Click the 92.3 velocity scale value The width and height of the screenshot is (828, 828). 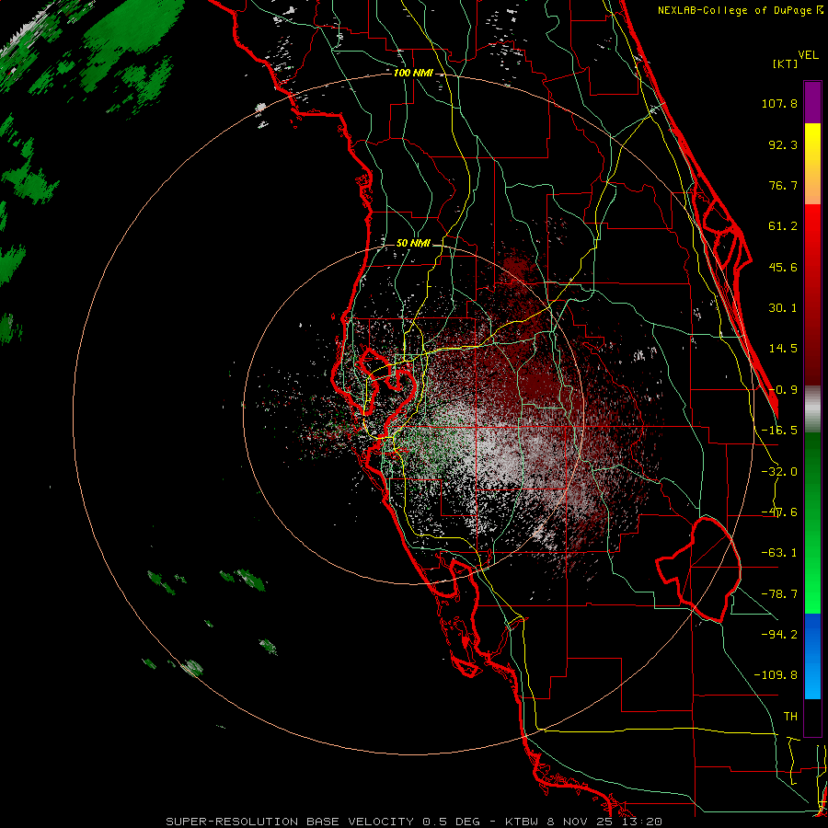[x=783, y=144]
